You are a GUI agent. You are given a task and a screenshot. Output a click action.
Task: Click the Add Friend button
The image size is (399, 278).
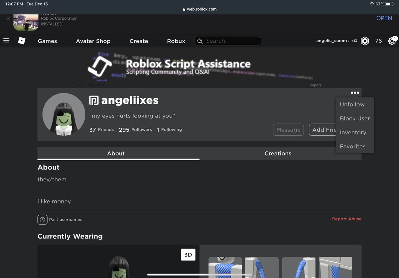pyautogui.click(x=323, y=130)
